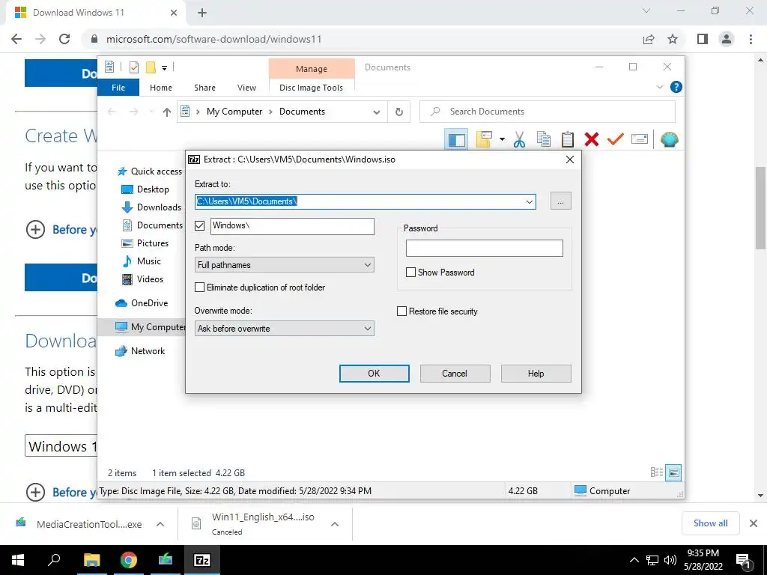Viewport: 767px width, 575px height.
Task: Expand the Extract to path history dropdown
Action: click(x=530, y=201)
